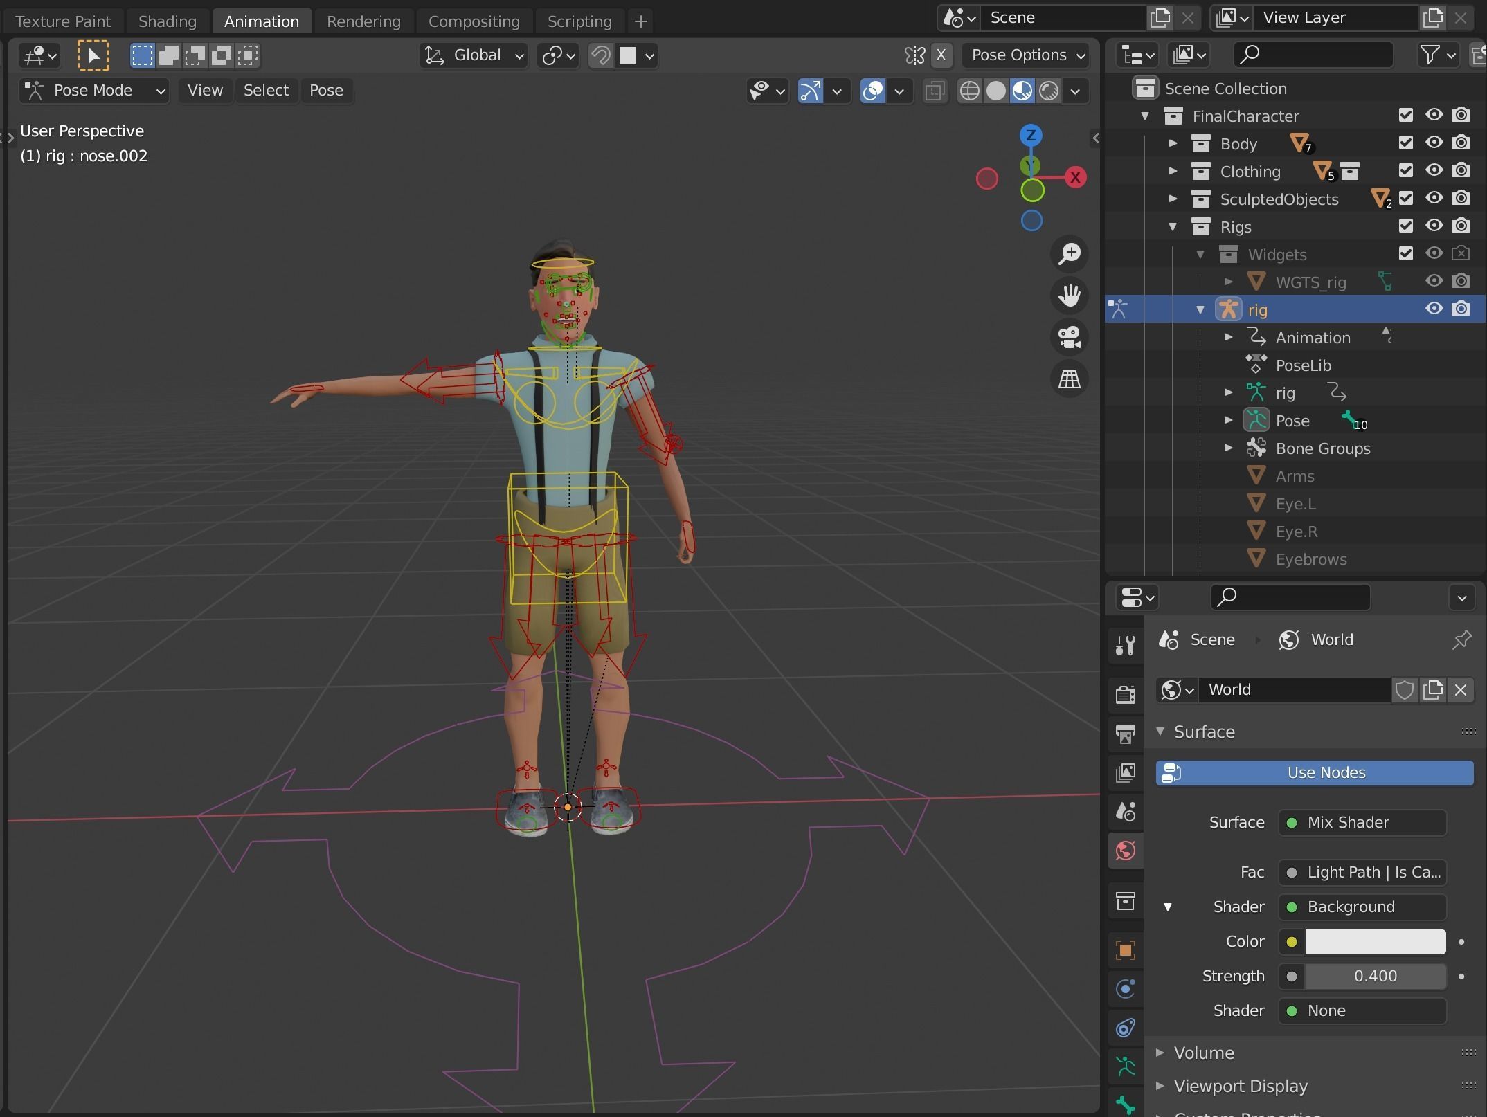Open the Global transform orientation dropdown
Viewport: 1487px width, 1117px height.
point(474,55)
